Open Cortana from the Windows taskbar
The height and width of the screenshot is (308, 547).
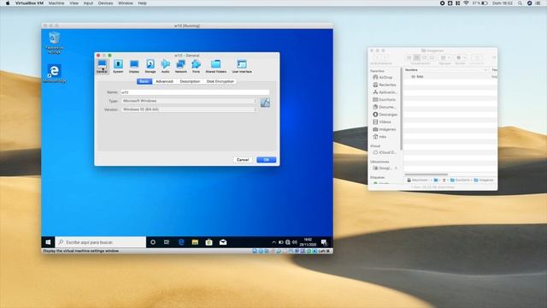coord(153,242)
